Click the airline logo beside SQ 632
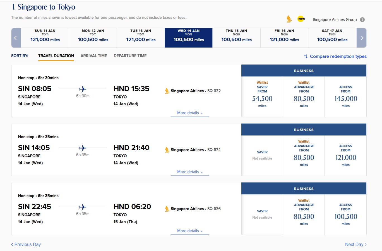The height and width of the screenshot is (251, 382). point(167,91)
